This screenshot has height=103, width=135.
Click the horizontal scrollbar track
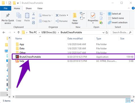[x=73, y=97]
